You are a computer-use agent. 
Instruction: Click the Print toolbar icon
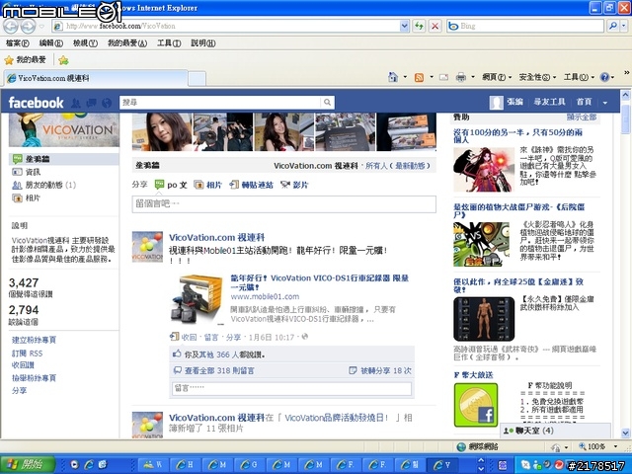point(461,77)
